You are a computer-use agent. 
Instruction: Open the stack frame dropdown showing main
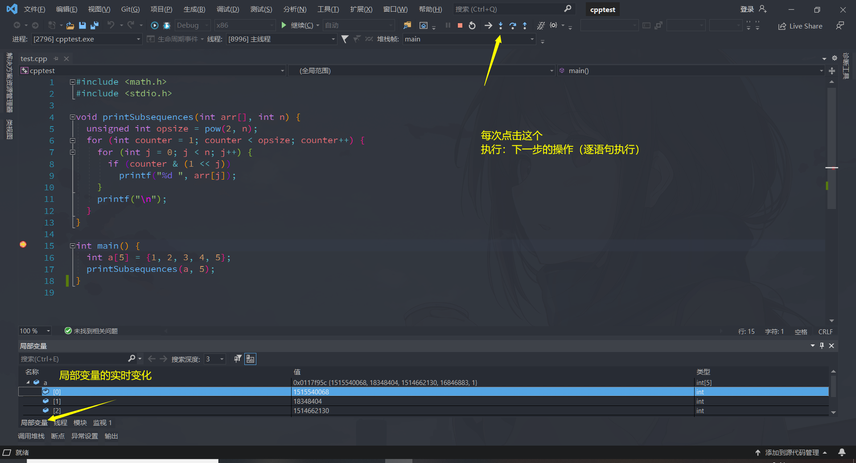point(469,39)
